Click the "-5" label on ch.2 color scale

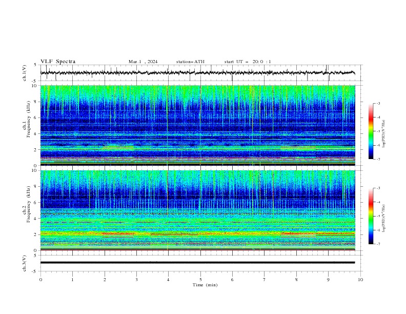[378, 216]
